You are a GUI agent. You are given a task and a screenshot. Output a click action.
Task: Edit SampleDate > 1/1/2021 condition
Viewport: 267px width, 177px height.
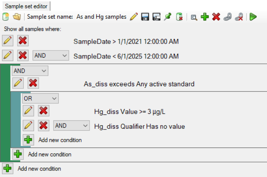[8, 41]
